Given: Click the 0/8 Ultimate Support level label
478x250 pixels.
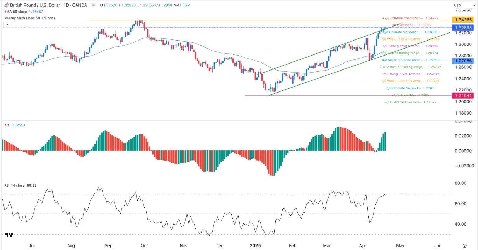Looking at the screenshot, I should (x=410, y=88).
